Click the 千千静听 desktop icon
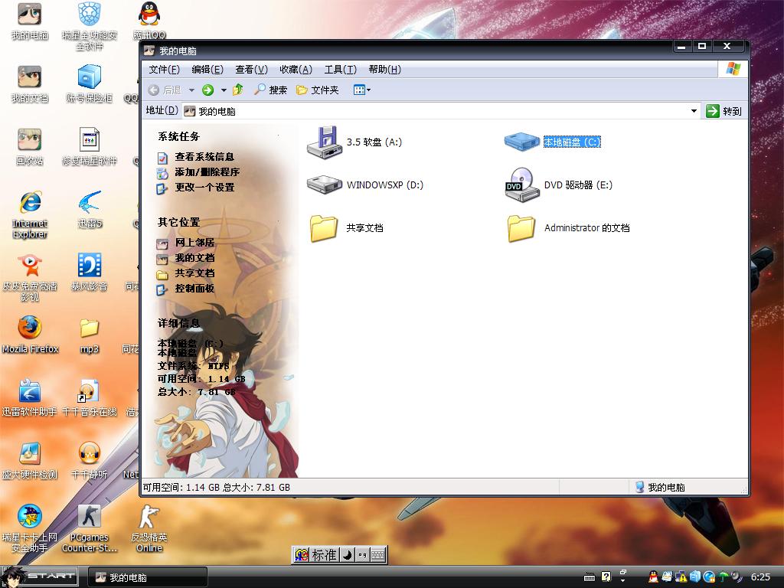The height and width of the screenshot is (588, 784). pyautogui.click(x=90, y=461)
